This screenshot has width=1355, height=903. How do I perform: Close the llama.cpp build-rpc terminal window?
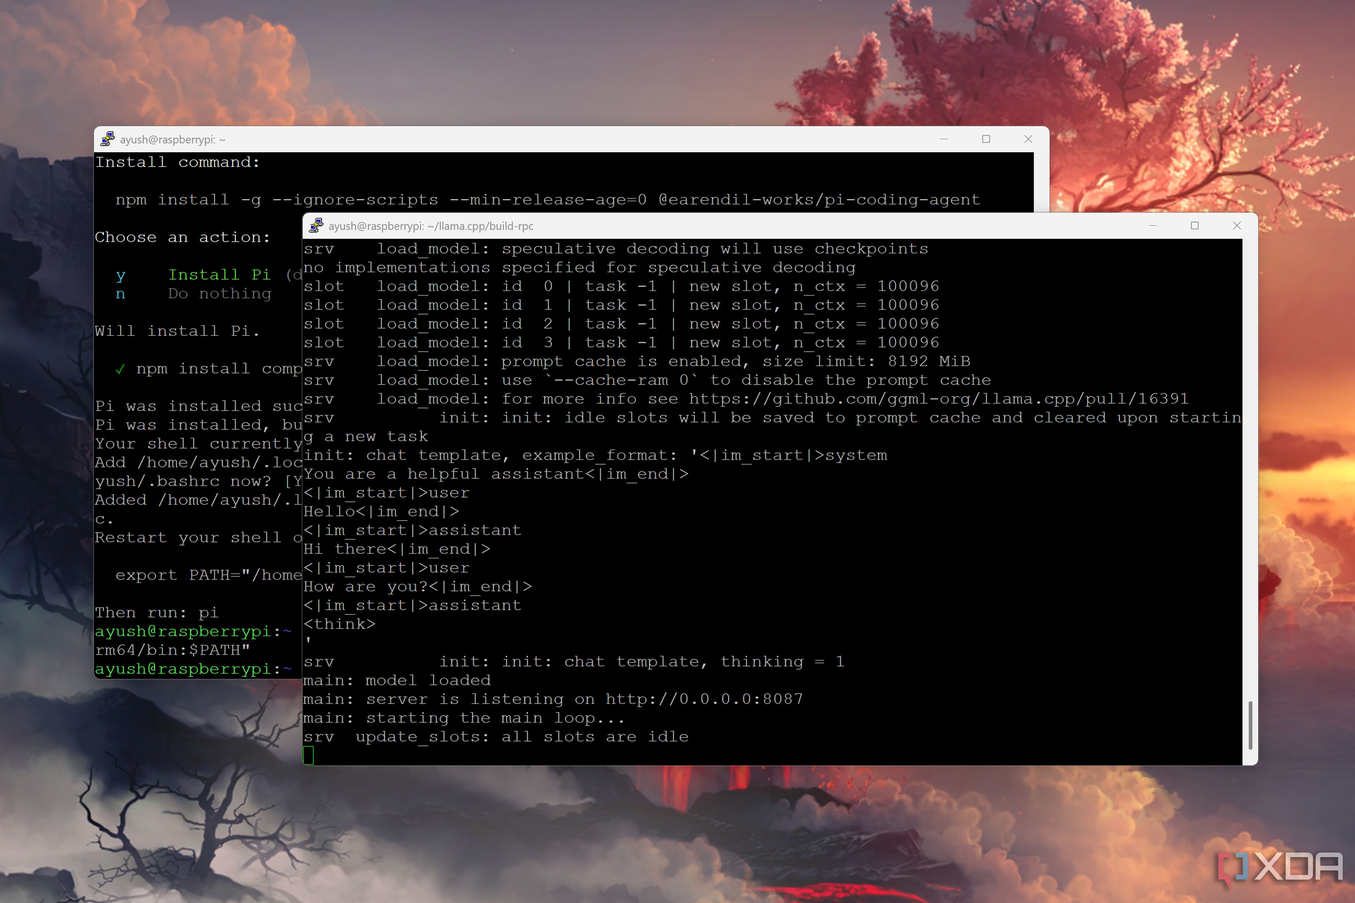coord(1236,226)
